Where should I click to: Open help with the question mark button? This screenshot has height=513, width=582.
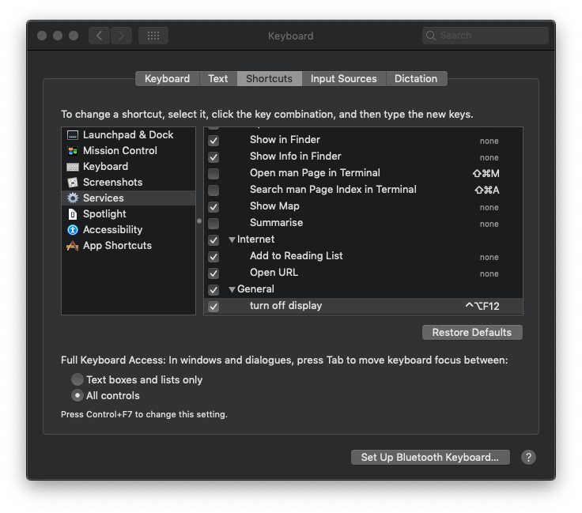click(528, 458)
